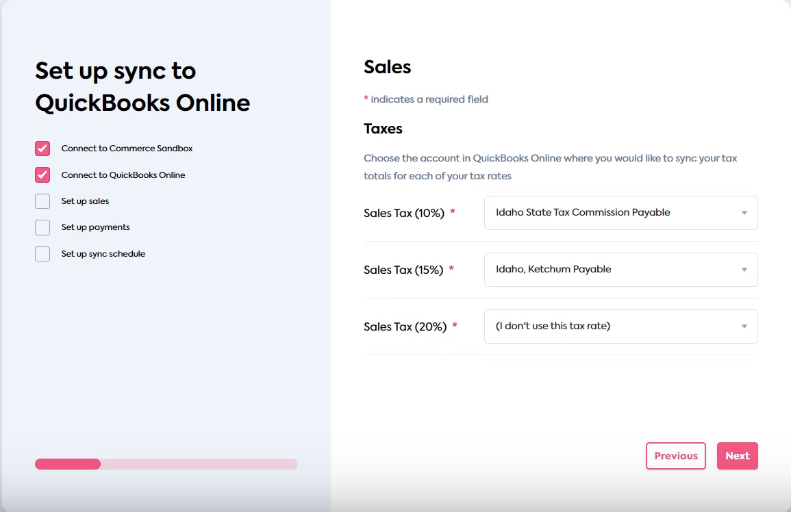Check the Set up payments checkbox
The image size is (791, 512).
point(42,227)
